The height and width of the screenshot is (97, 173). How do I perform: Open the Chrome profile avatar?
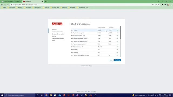click(168, 5)
